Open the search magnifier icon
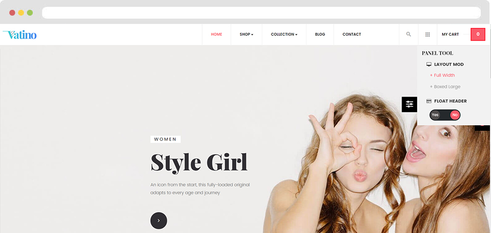The image size is (491, 233). point(408,34)
